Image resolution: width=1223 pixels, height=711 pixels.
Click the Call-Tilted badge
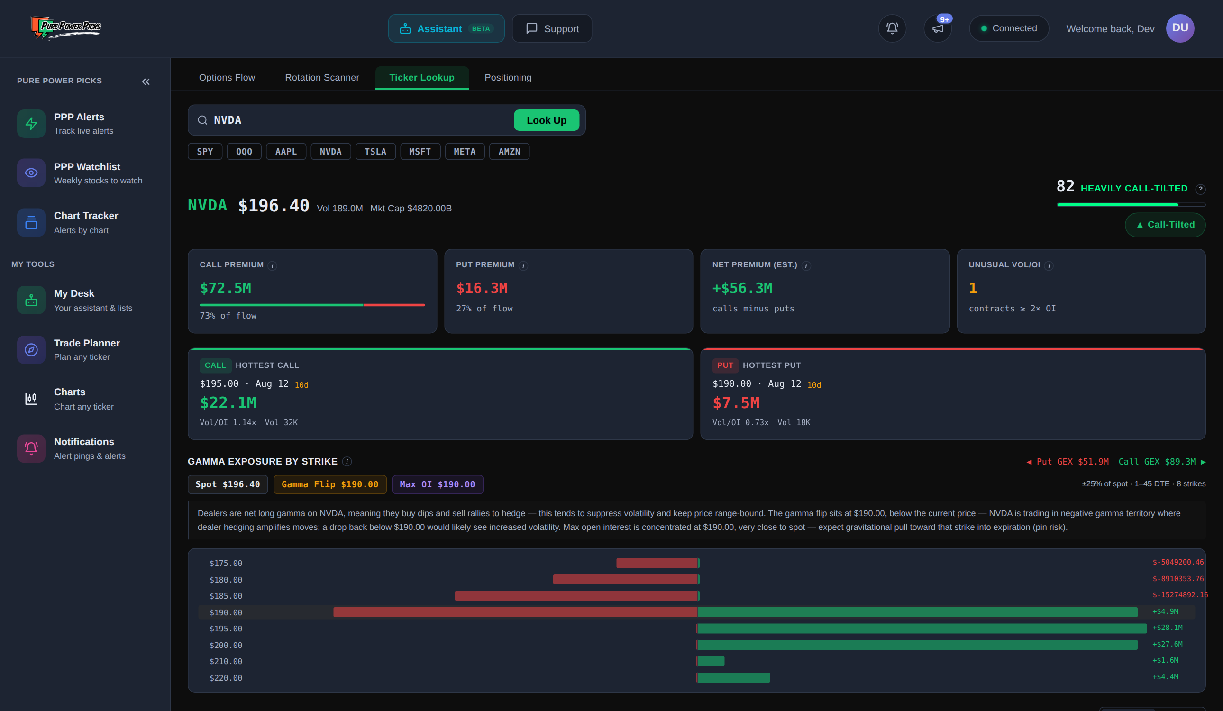tap(1165, 225)
